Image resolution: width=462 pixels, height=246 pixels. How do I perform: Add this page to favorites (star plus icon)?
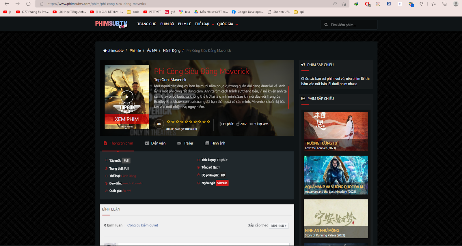pyautogui.click(x=344, y=4)
